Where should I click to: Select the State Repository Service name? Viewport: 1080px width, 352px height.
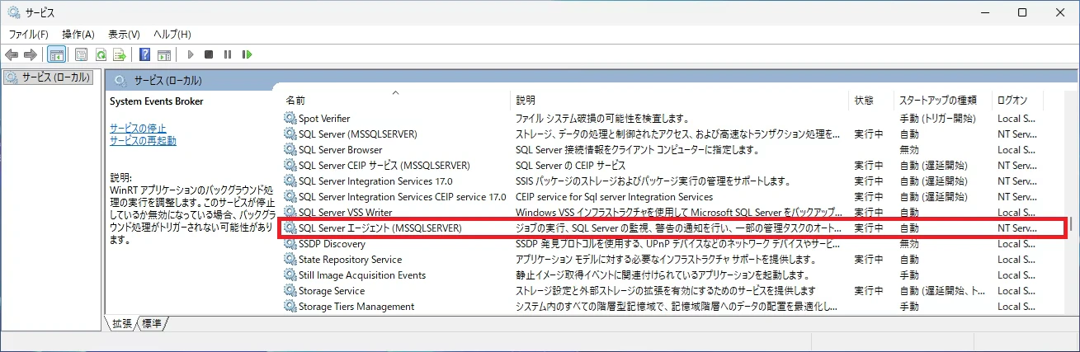coord(351,260)
